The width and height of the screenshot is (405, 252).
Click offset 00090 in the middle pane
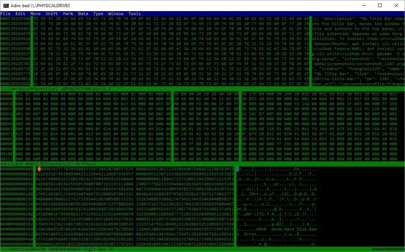point(7,144)
